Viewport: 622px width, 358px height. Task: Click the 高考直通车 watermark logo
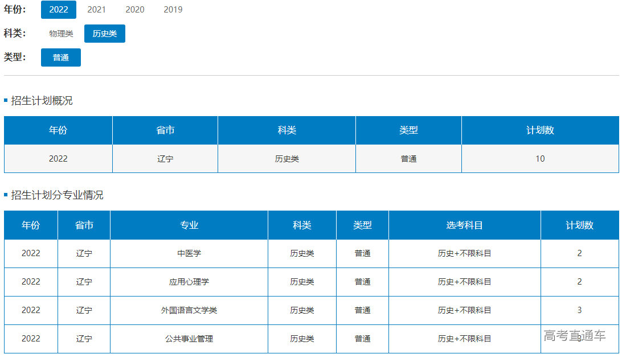click(x=574, y=335)
